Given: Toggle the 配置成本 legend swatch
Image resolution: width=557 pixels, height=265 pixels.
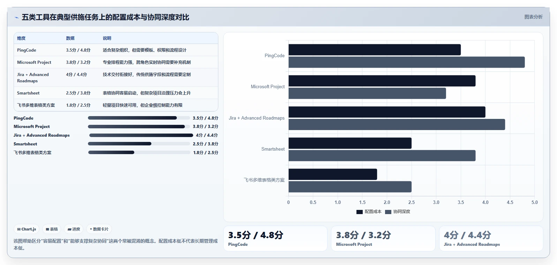Looking at the screenshot, I should click(x=360, y=212).
